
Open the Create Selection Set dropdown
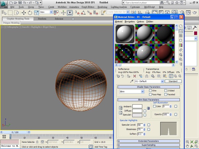(128, 12)
